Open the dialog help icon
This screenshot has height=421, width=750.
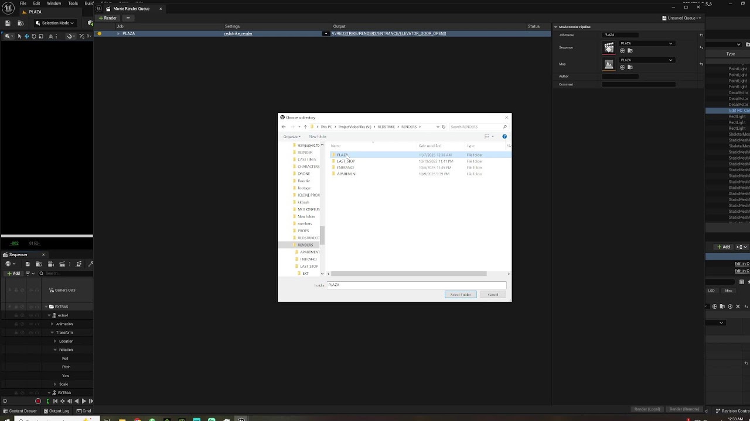click(504, 136)
